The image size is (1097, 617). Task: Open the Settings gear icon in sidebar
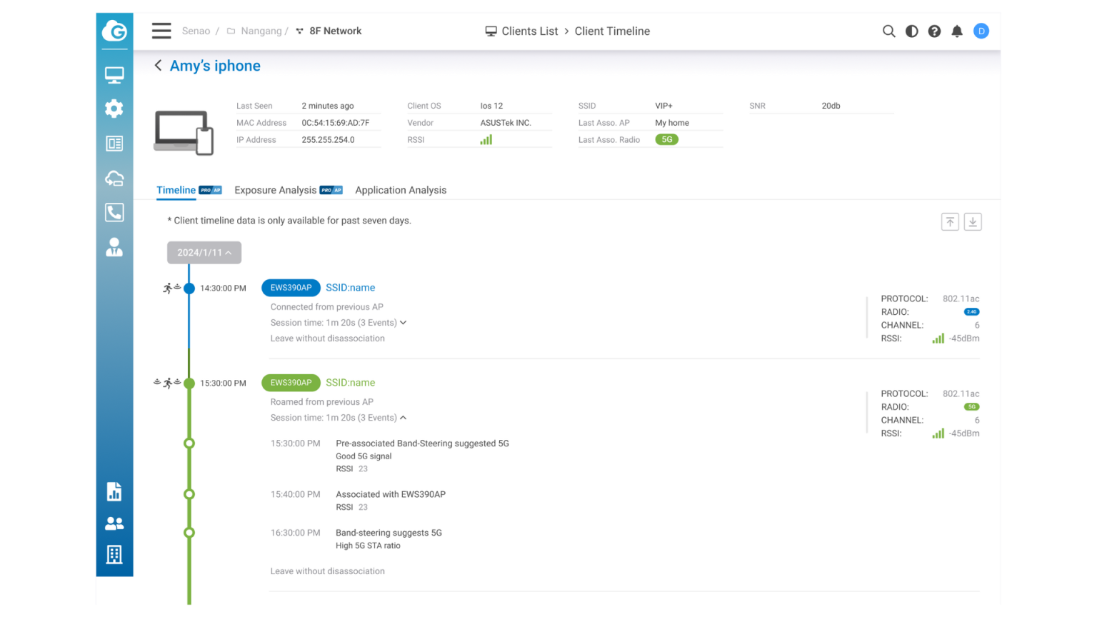114,109
